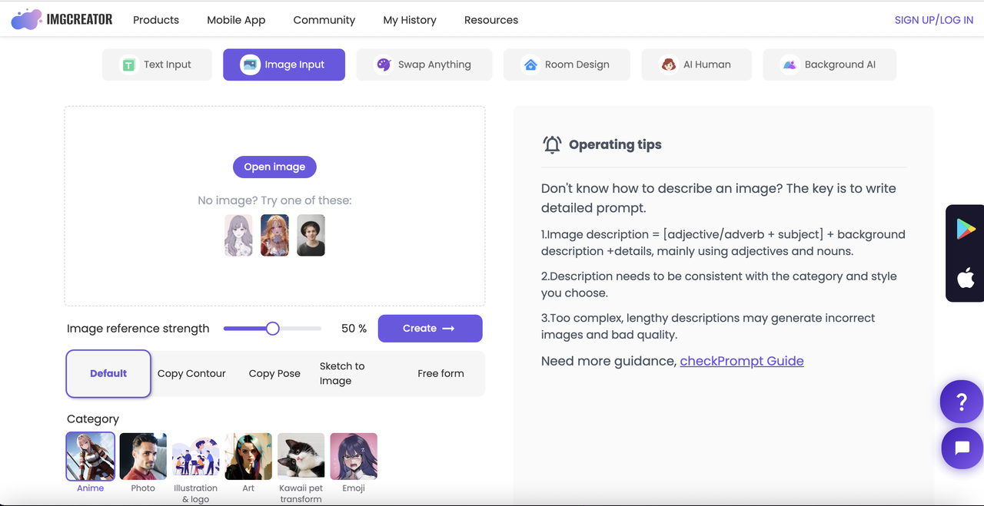
Task: Go to Community page
Action: click(x=324, y=20)
